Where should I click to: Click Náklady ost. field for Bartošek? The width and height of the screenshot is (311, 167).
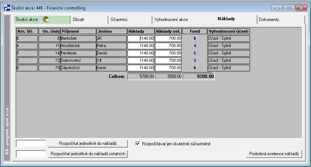168,39
